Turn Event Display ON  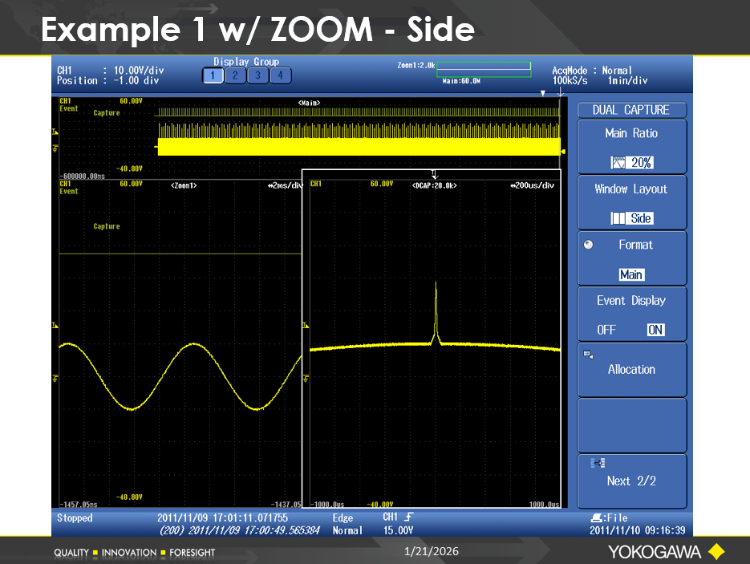(x=655, y=330)
